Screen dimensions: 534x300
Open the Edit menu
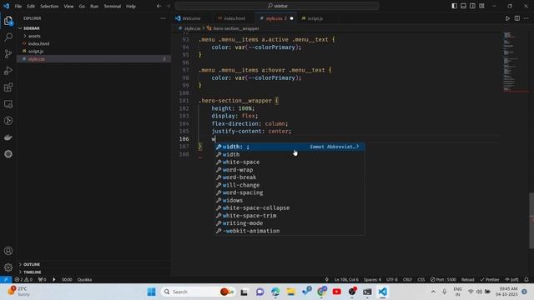point(31,6)
